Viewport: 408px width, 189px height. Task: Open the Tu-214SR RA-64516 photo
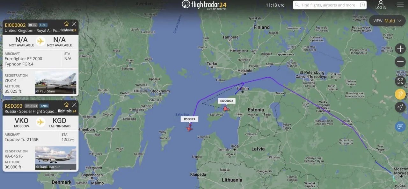55,158
